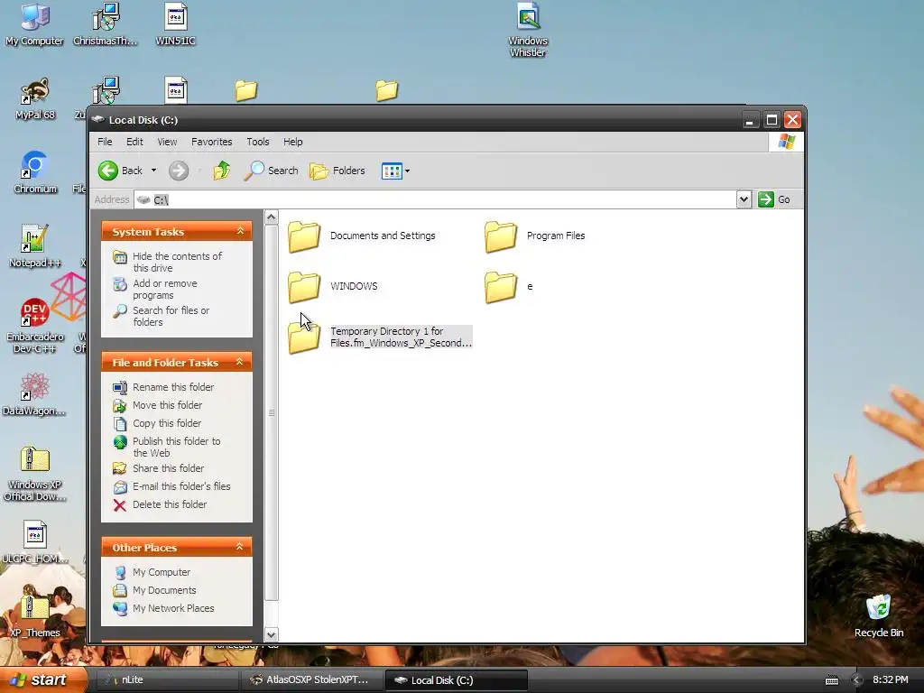Image resolution: width=924 pixels, height=693 pixels.
Task: Open the Help menu
Action: [293, 142]
